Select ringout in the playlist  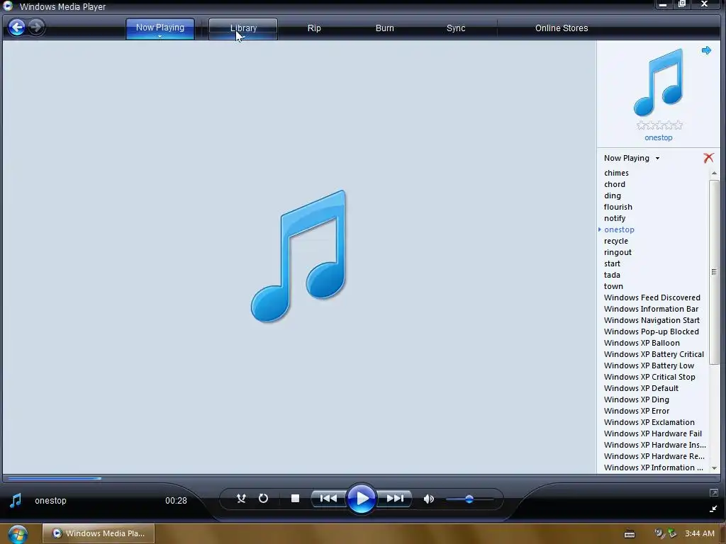(x=618, y=252)
